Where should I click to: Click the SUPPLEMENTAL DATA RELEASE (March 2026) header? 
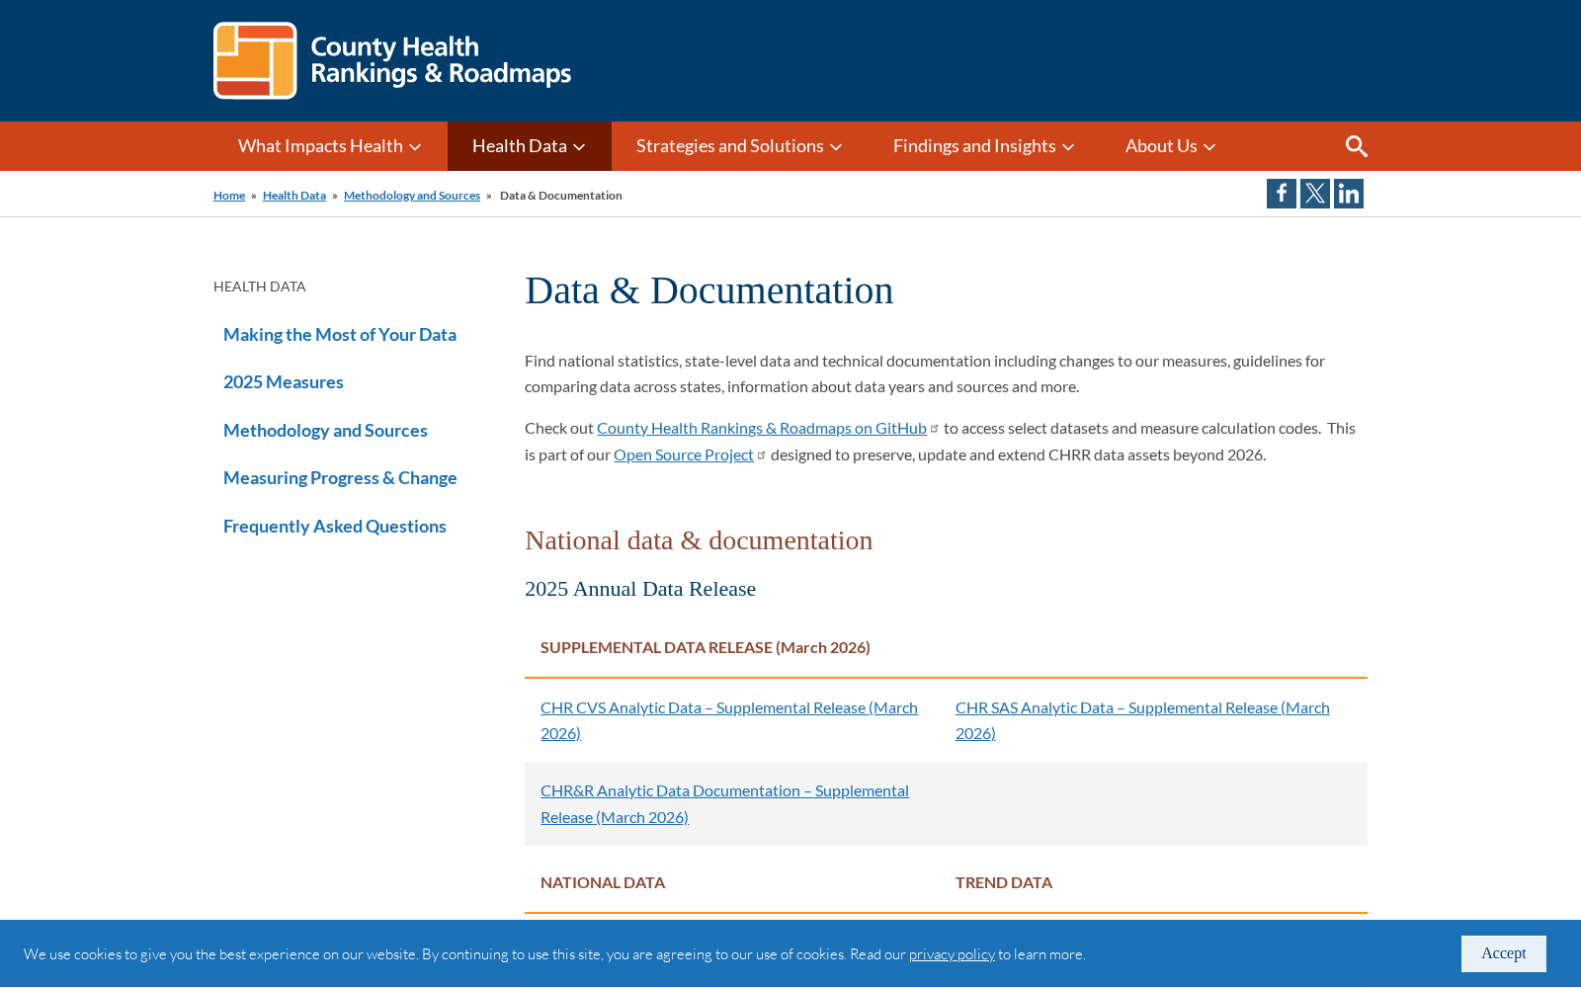click(706, 647)
